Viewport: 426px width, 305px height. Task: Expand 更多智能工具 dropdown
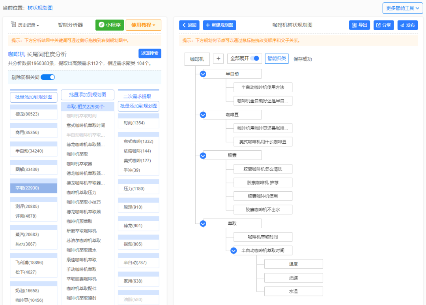point(403,8)
